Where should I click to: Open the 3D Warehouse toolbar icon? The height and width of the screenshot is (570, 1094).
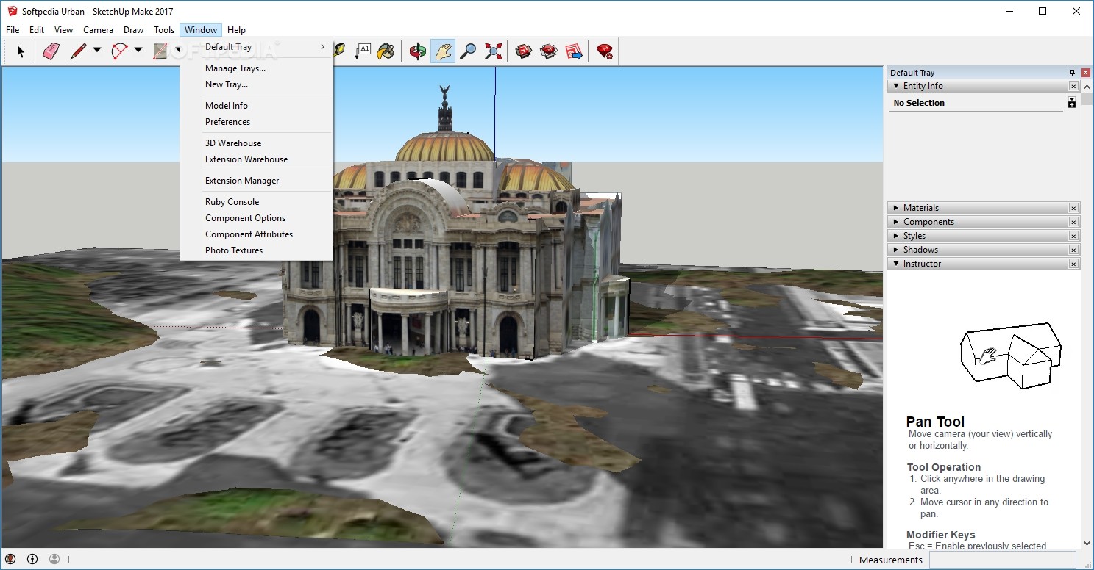pyautogui.click(x=524, y=51)
